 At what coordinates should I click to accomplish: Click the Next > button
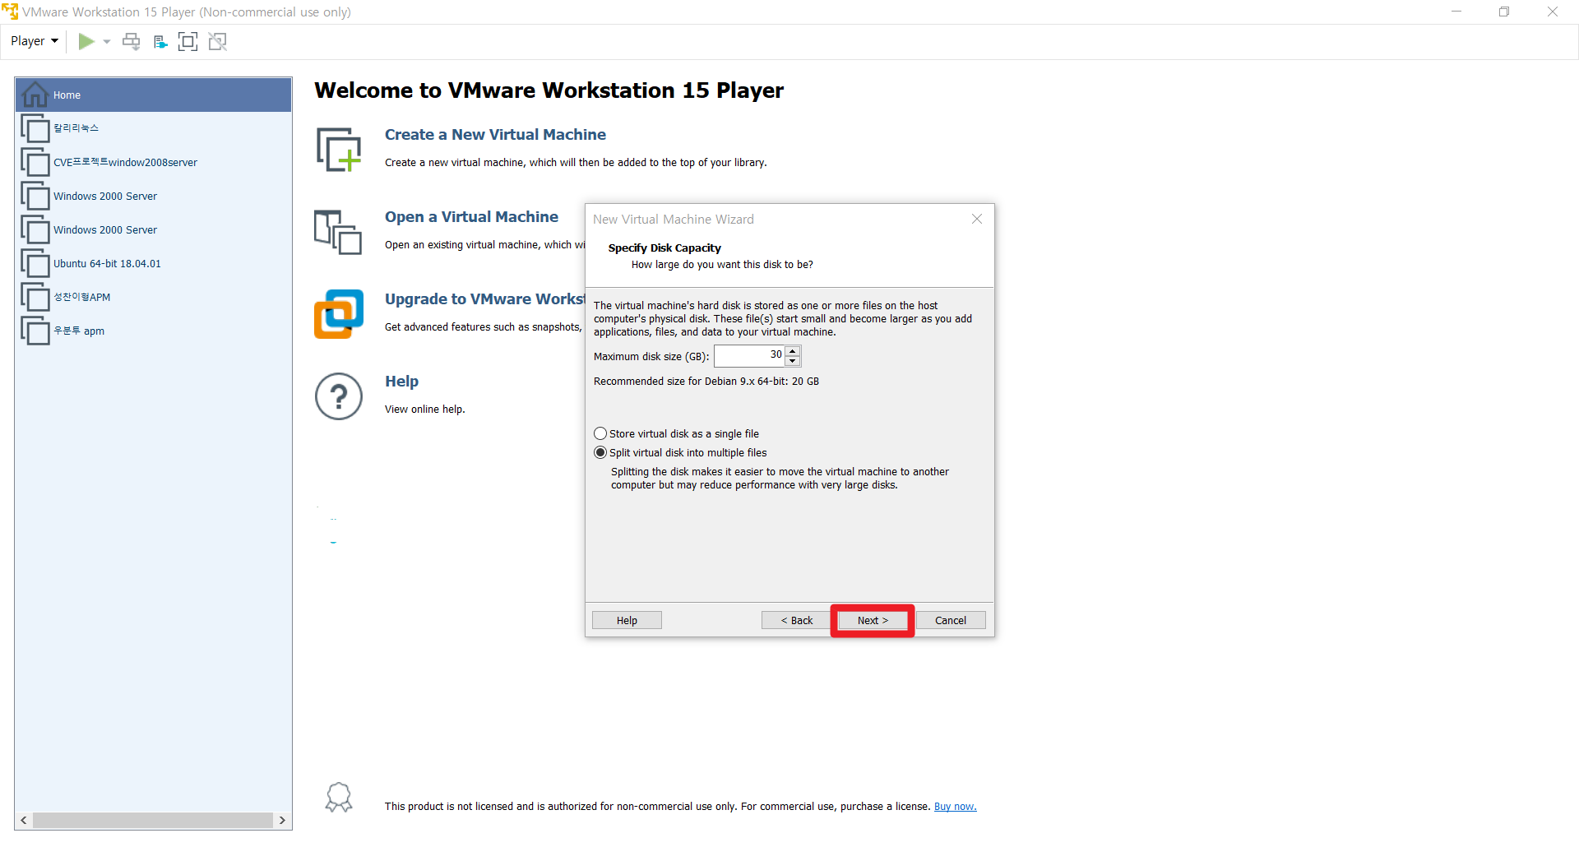(873, 621)
